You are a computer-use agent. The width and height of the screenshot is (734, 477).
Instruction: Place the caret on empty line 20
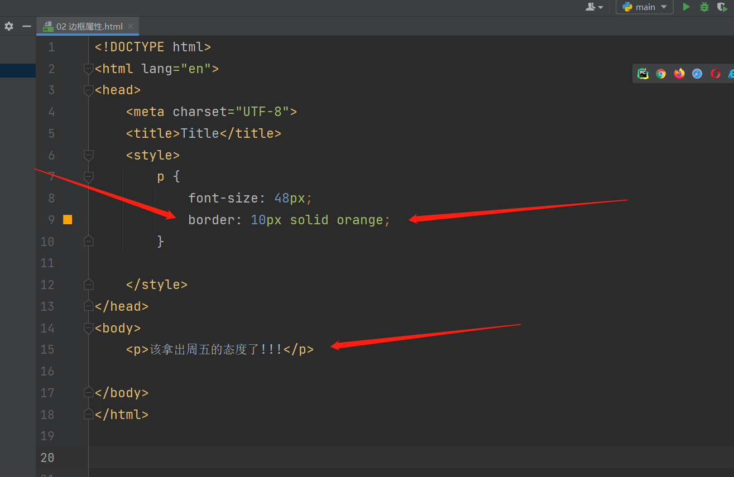point(411,457)
